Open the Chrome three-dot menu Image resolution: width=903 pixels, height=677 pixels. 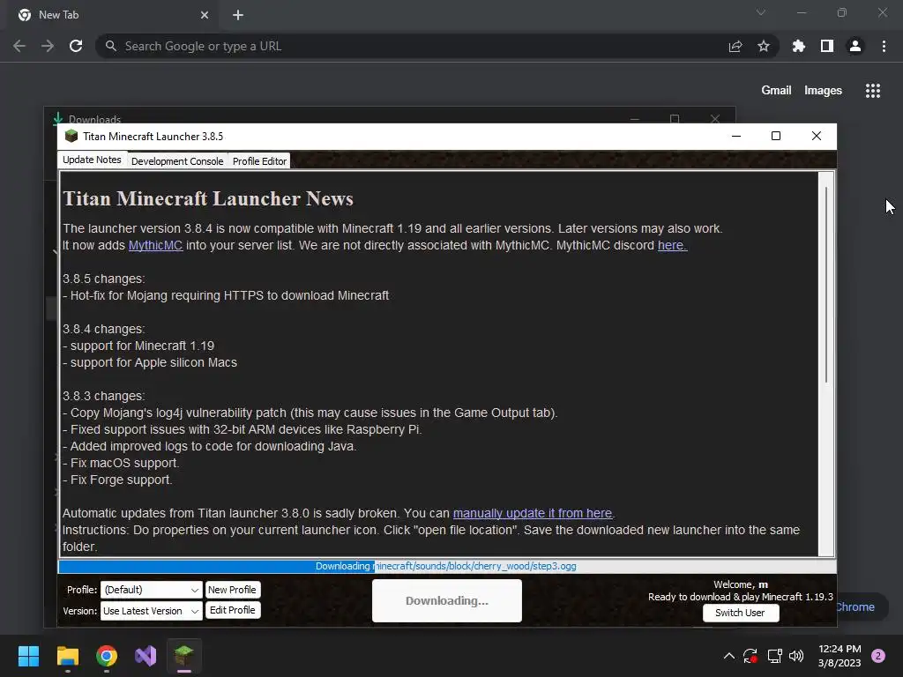(x=884, y=46)
